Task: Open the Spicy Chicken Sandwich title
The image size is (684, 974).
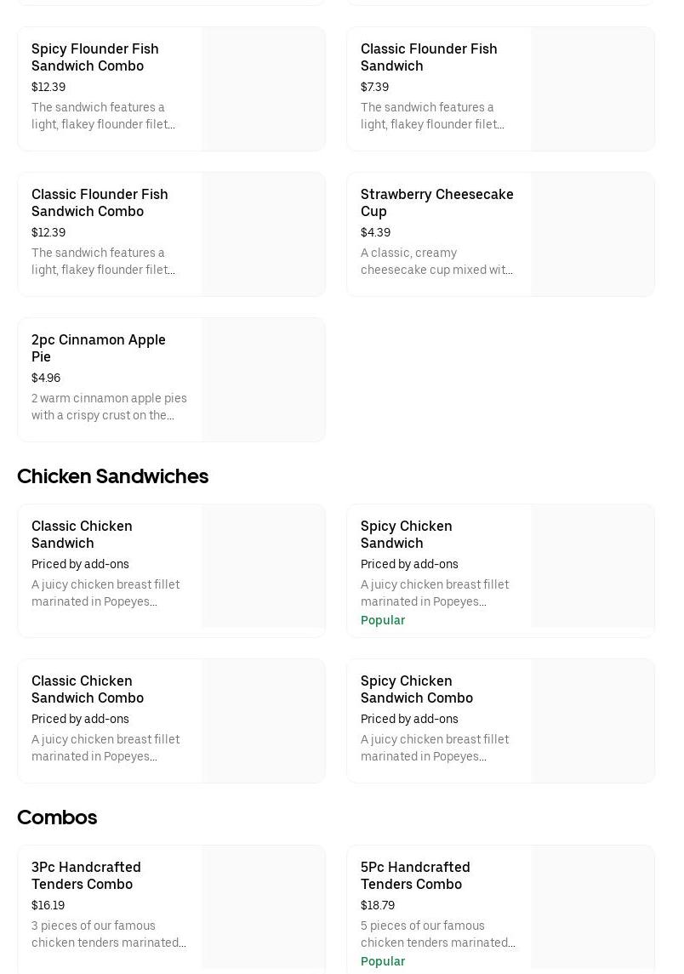Action: (406, 534)
